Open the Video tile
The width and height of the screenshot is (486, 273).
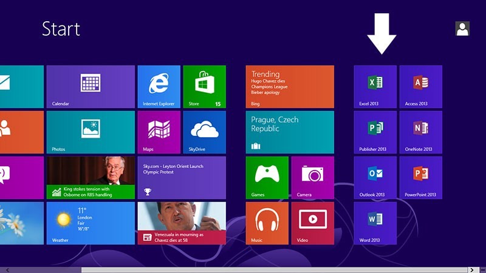[313, 223]
